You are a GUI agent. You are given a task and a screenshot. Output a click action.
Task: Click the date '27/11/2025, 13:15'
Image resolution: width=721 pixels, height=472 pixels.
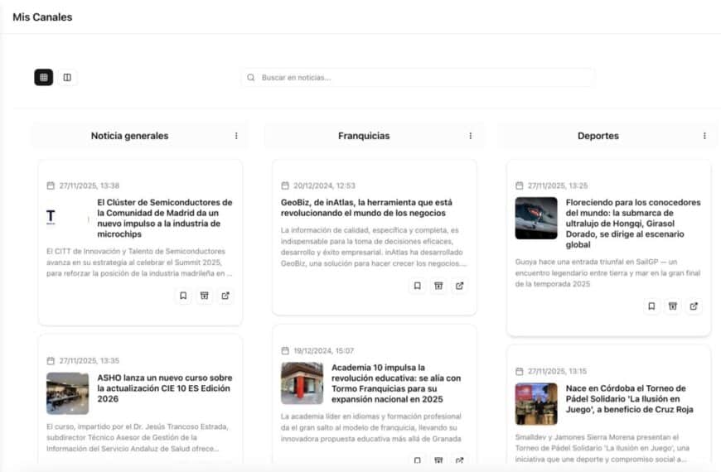(x=557, y=371)
